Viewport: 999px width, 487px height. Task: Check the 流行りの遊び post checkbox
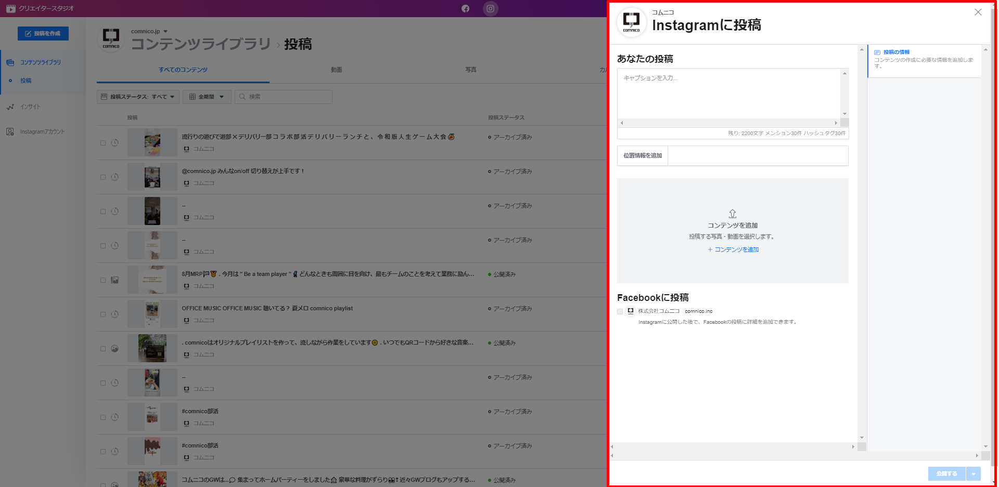point(103,143)
